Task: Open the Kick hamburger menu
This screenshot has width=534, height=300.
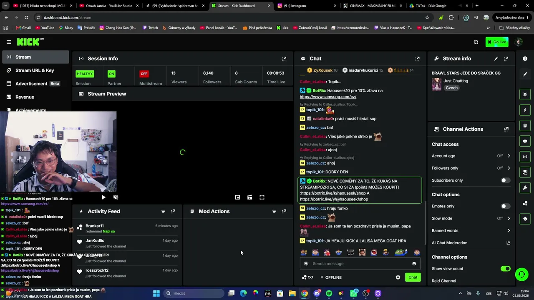Action: click(9, 42)
